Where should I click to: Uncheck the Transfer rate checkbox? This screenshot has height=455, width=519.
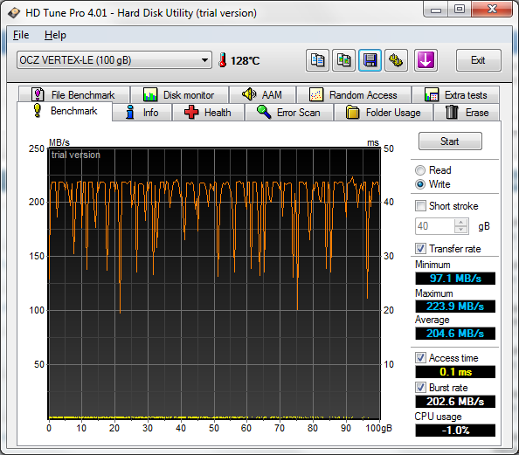[420, 249]
